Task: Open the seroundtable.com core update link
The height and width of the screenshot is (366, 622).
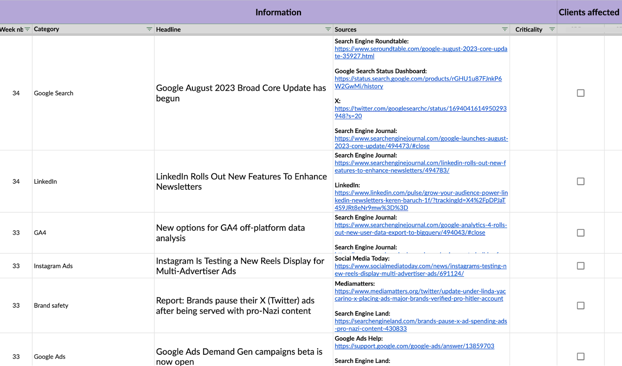Action: [421, 49]
